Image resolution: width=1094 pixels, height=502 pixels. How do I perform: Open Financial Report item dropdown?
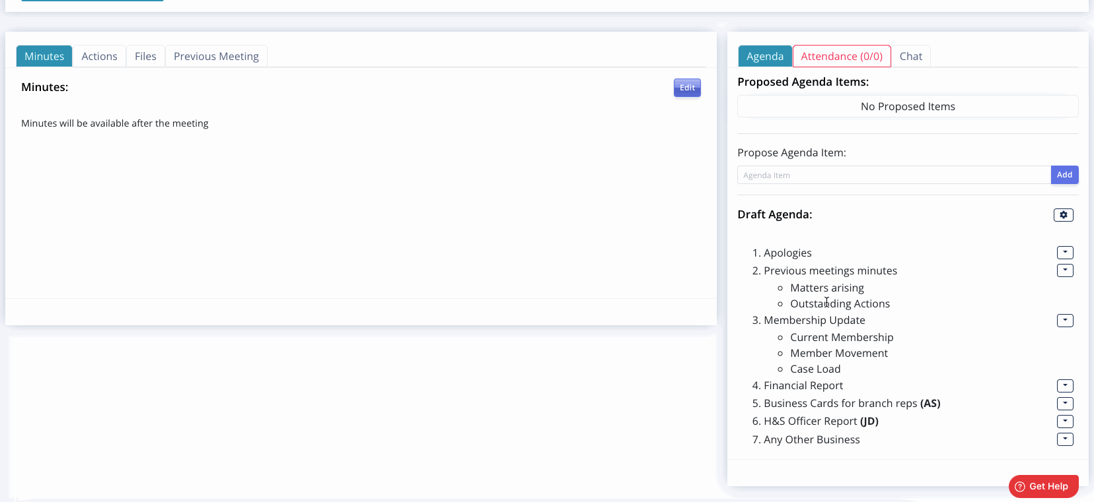pos(1064,386)
